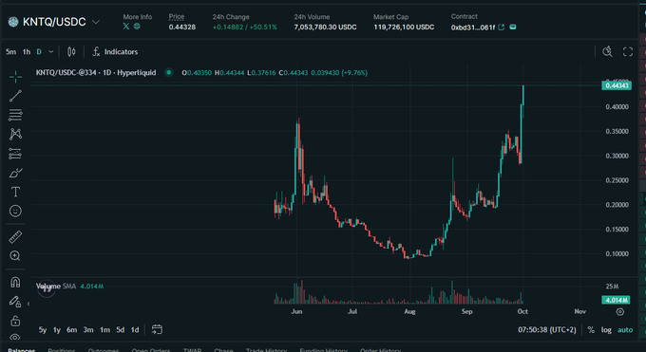646x352 pixels.
Task: Click the 07:50:38 (UTC+2) timezone selector
Action: click(547, 330)
